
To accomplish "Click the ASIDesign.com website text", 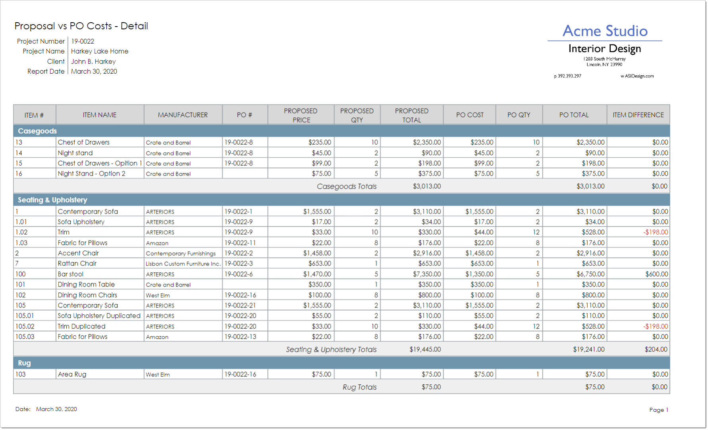I will tap(639, 76).
